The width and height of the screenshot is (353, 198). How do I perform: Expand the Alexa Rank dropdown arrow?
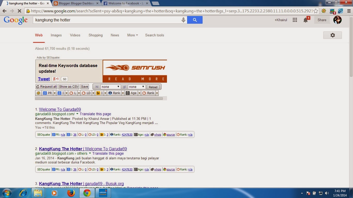(123, 93)
